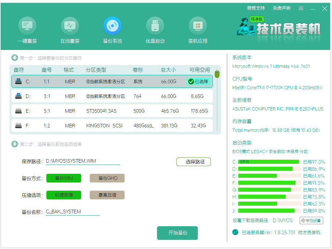332x249 pixels.
Task: Click the 保存路径 save path field
Action: [x=83, y=161]
